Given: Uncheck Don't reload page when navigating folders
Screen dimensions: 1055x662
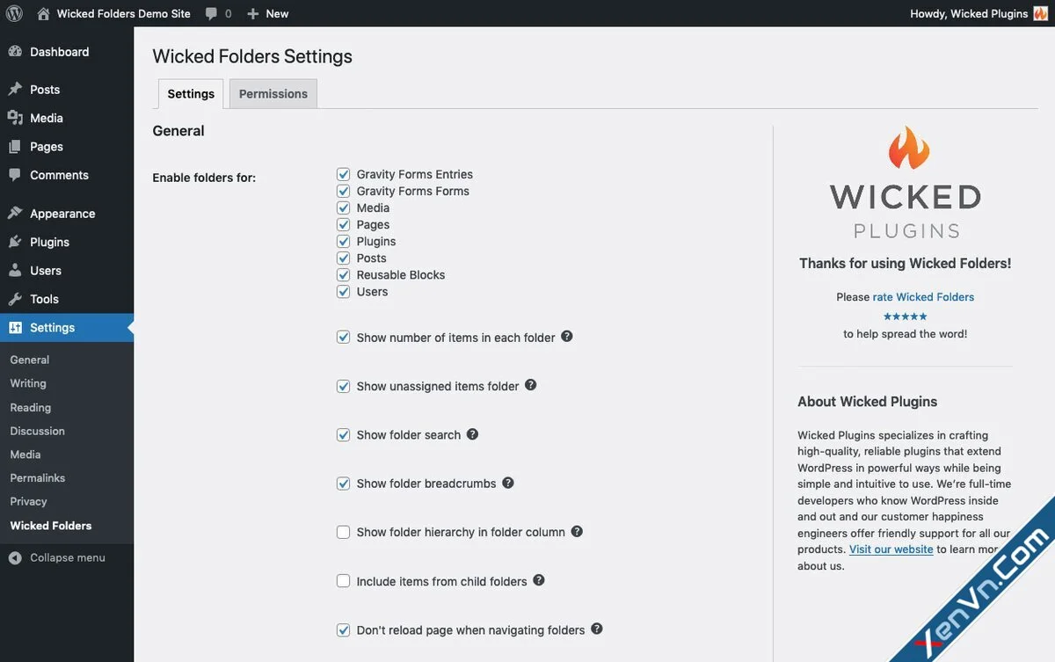Looking at the screenshot, I should click(344, 629).
